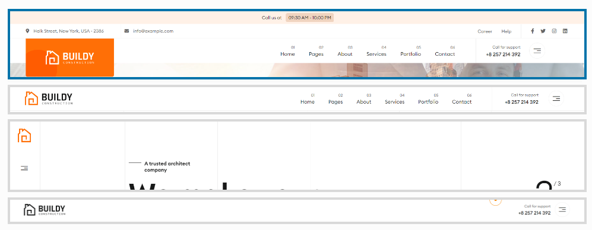Click the Instagram icon in top bar
Image resolution: width=592 pixels, height=230 pixels.
point(554,31)
